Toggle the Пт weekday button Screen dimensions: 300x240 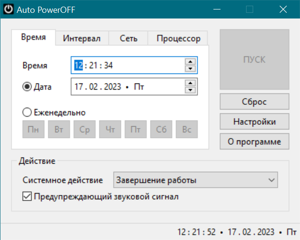tap(136, 129)
